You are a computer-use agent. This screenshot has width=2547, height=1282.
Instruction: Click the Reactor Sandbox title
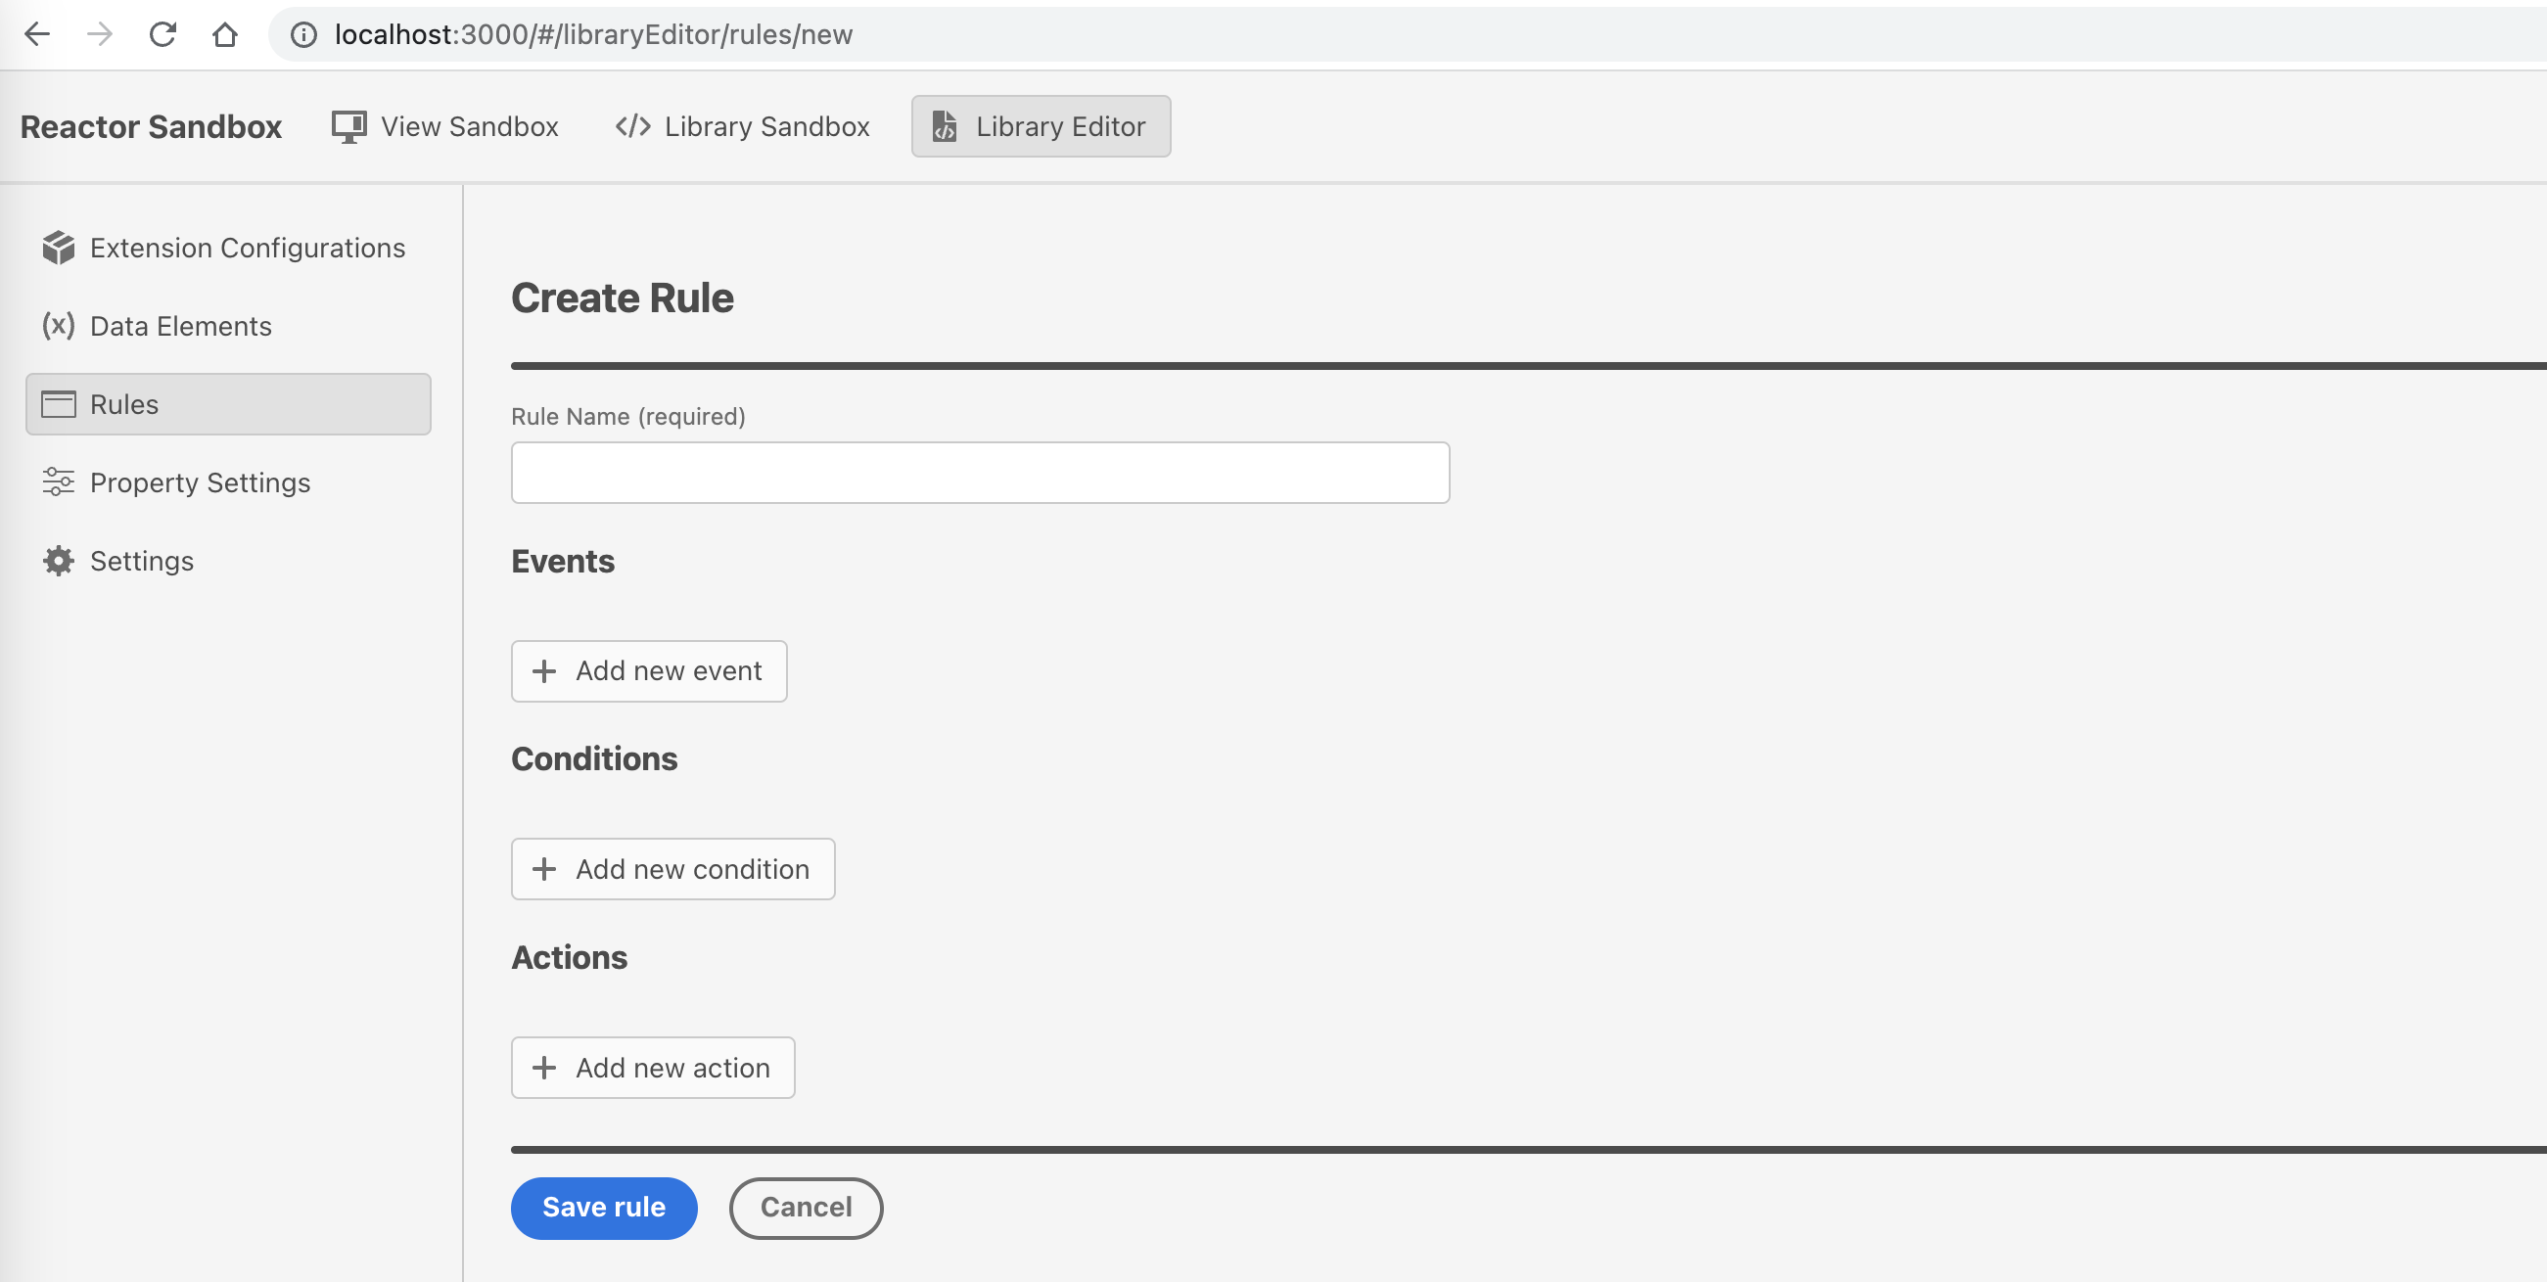pos(151,125)
